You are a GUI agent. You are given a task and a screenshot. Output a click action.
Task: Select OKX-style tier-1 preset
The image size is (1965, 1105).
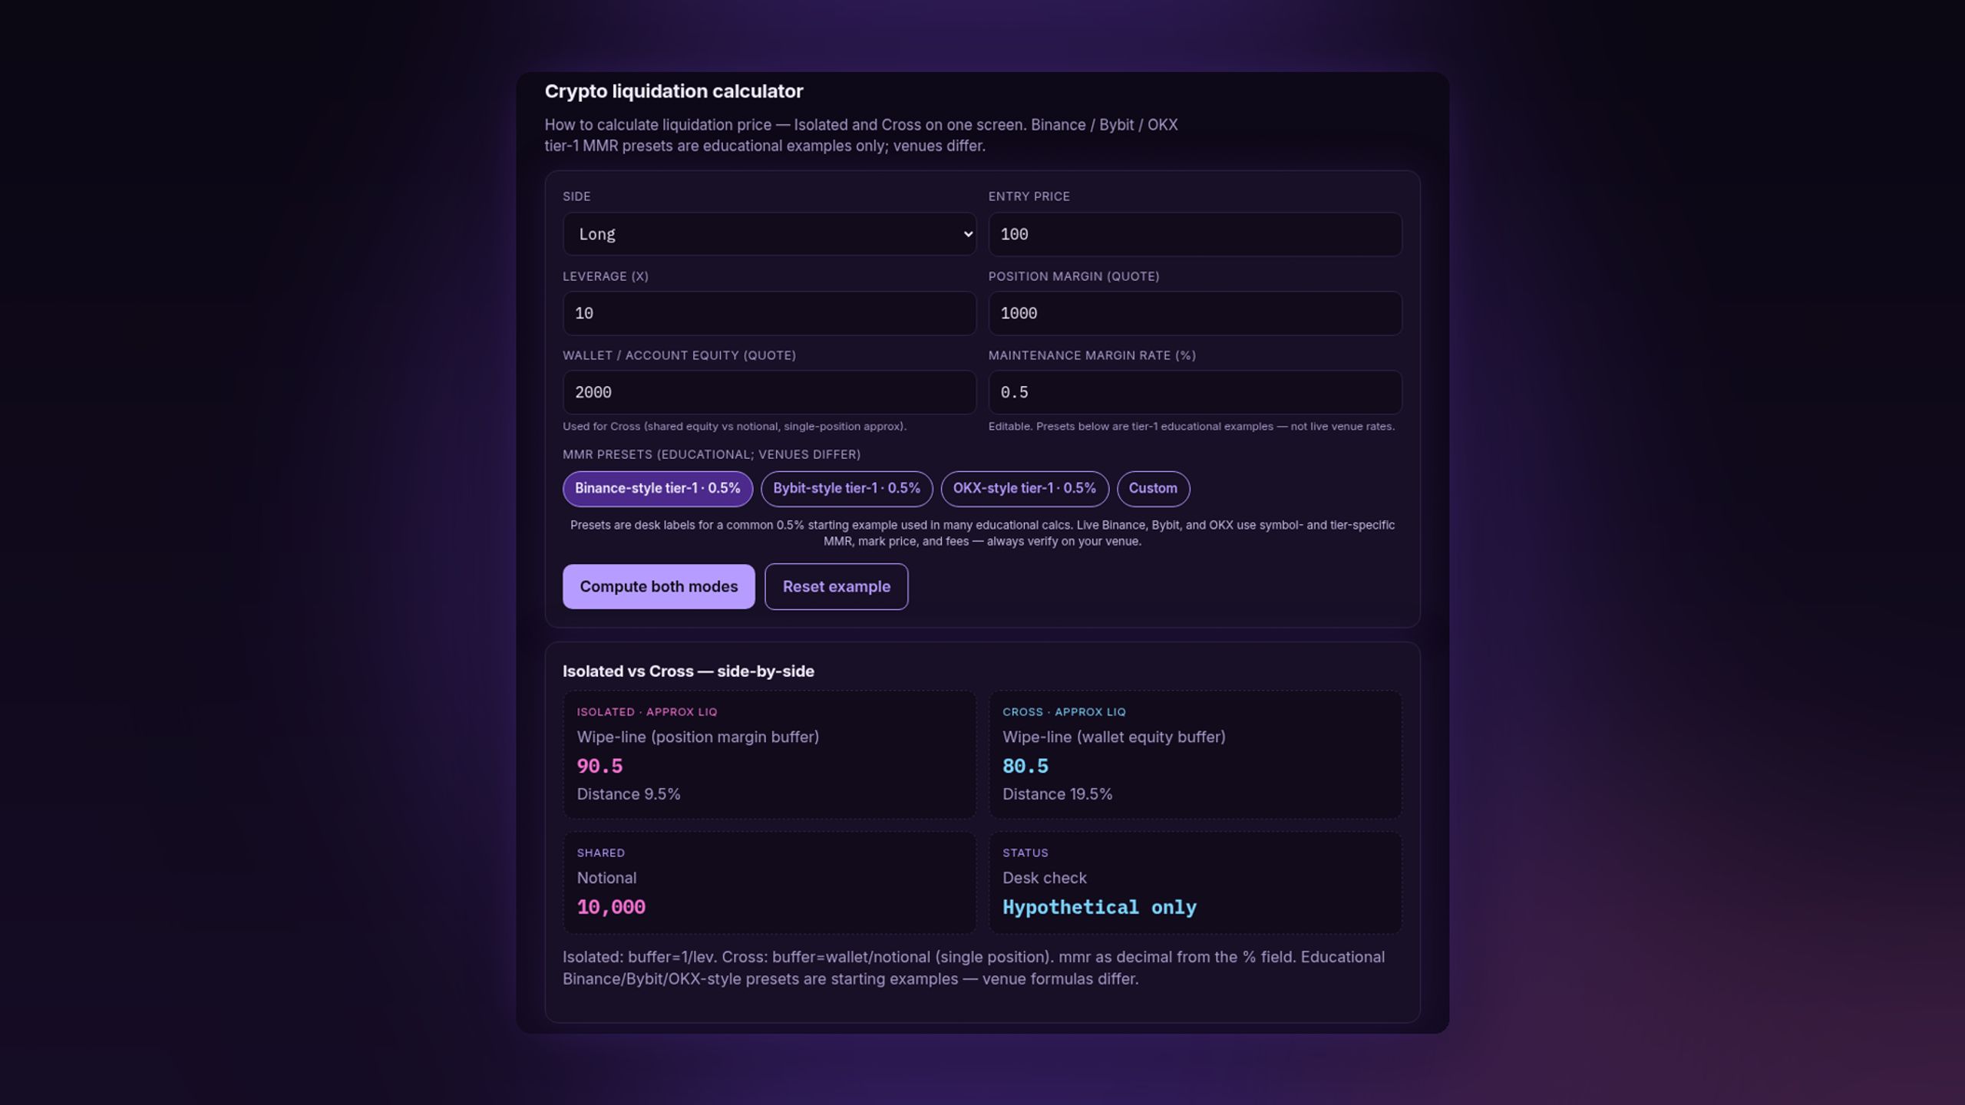[x=1024, y=489]
